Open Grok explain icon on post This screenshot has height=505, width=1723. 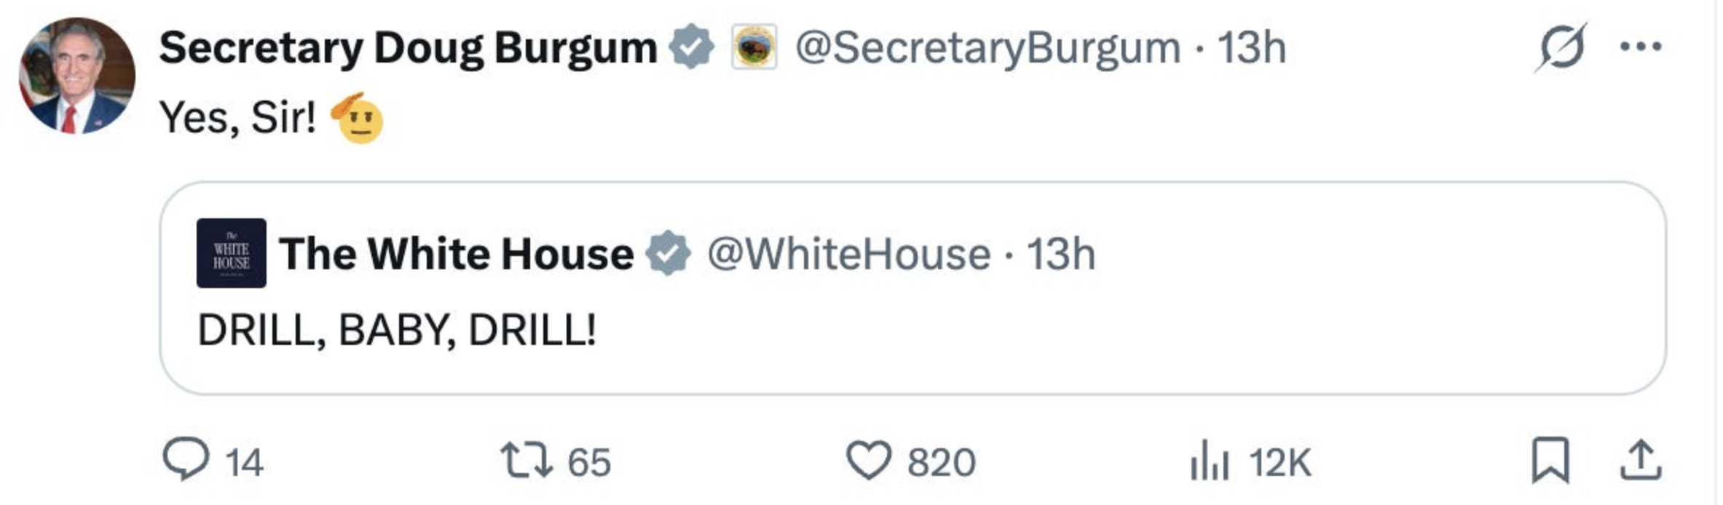point(1560,48)
